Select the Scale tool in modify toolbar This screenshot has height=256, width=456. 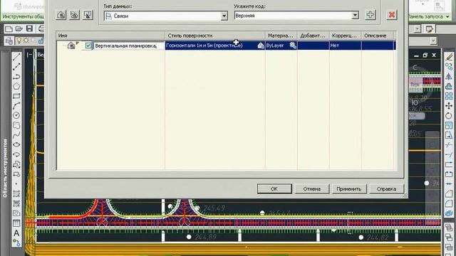click(x=449, y=125)
